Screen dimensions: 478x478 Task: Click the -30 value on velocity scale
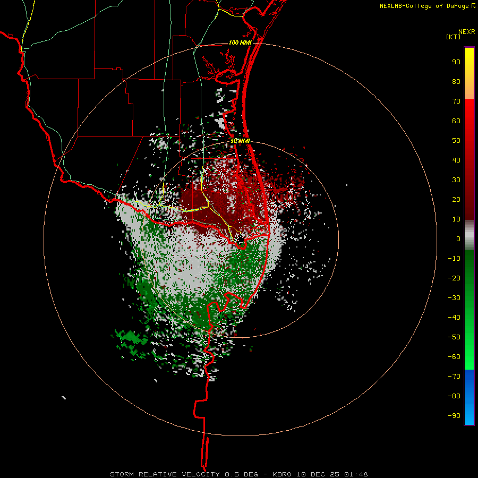coord(454,298)
